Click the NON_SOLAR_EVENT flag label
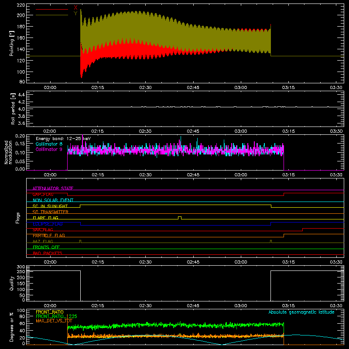Image resolution: width=349 pixels, height=349 pixels. 53,200
